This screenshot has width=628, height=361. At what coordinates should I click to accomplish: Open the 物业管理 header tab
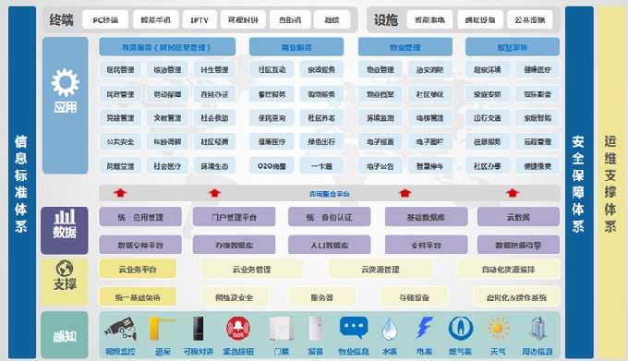tap(405, 47)
